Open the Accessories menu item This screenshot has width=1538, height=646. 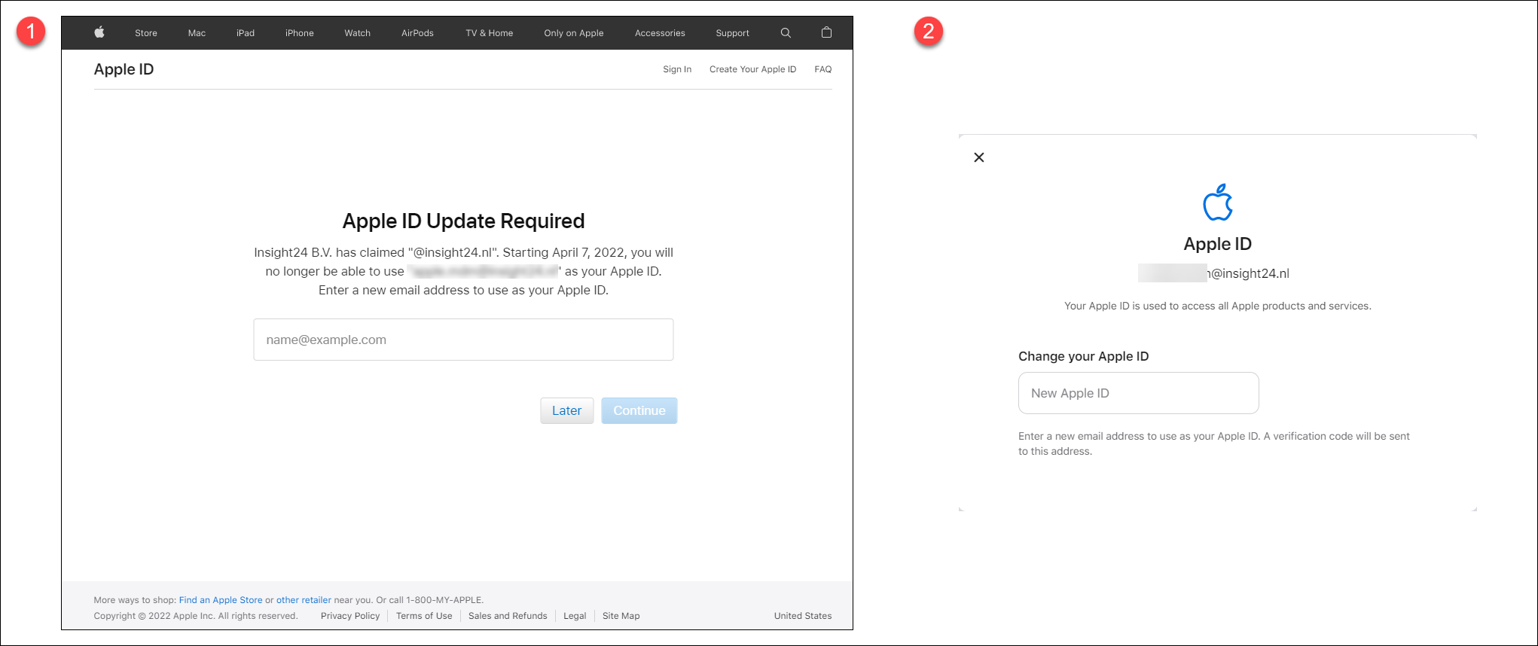coord(660,33)
